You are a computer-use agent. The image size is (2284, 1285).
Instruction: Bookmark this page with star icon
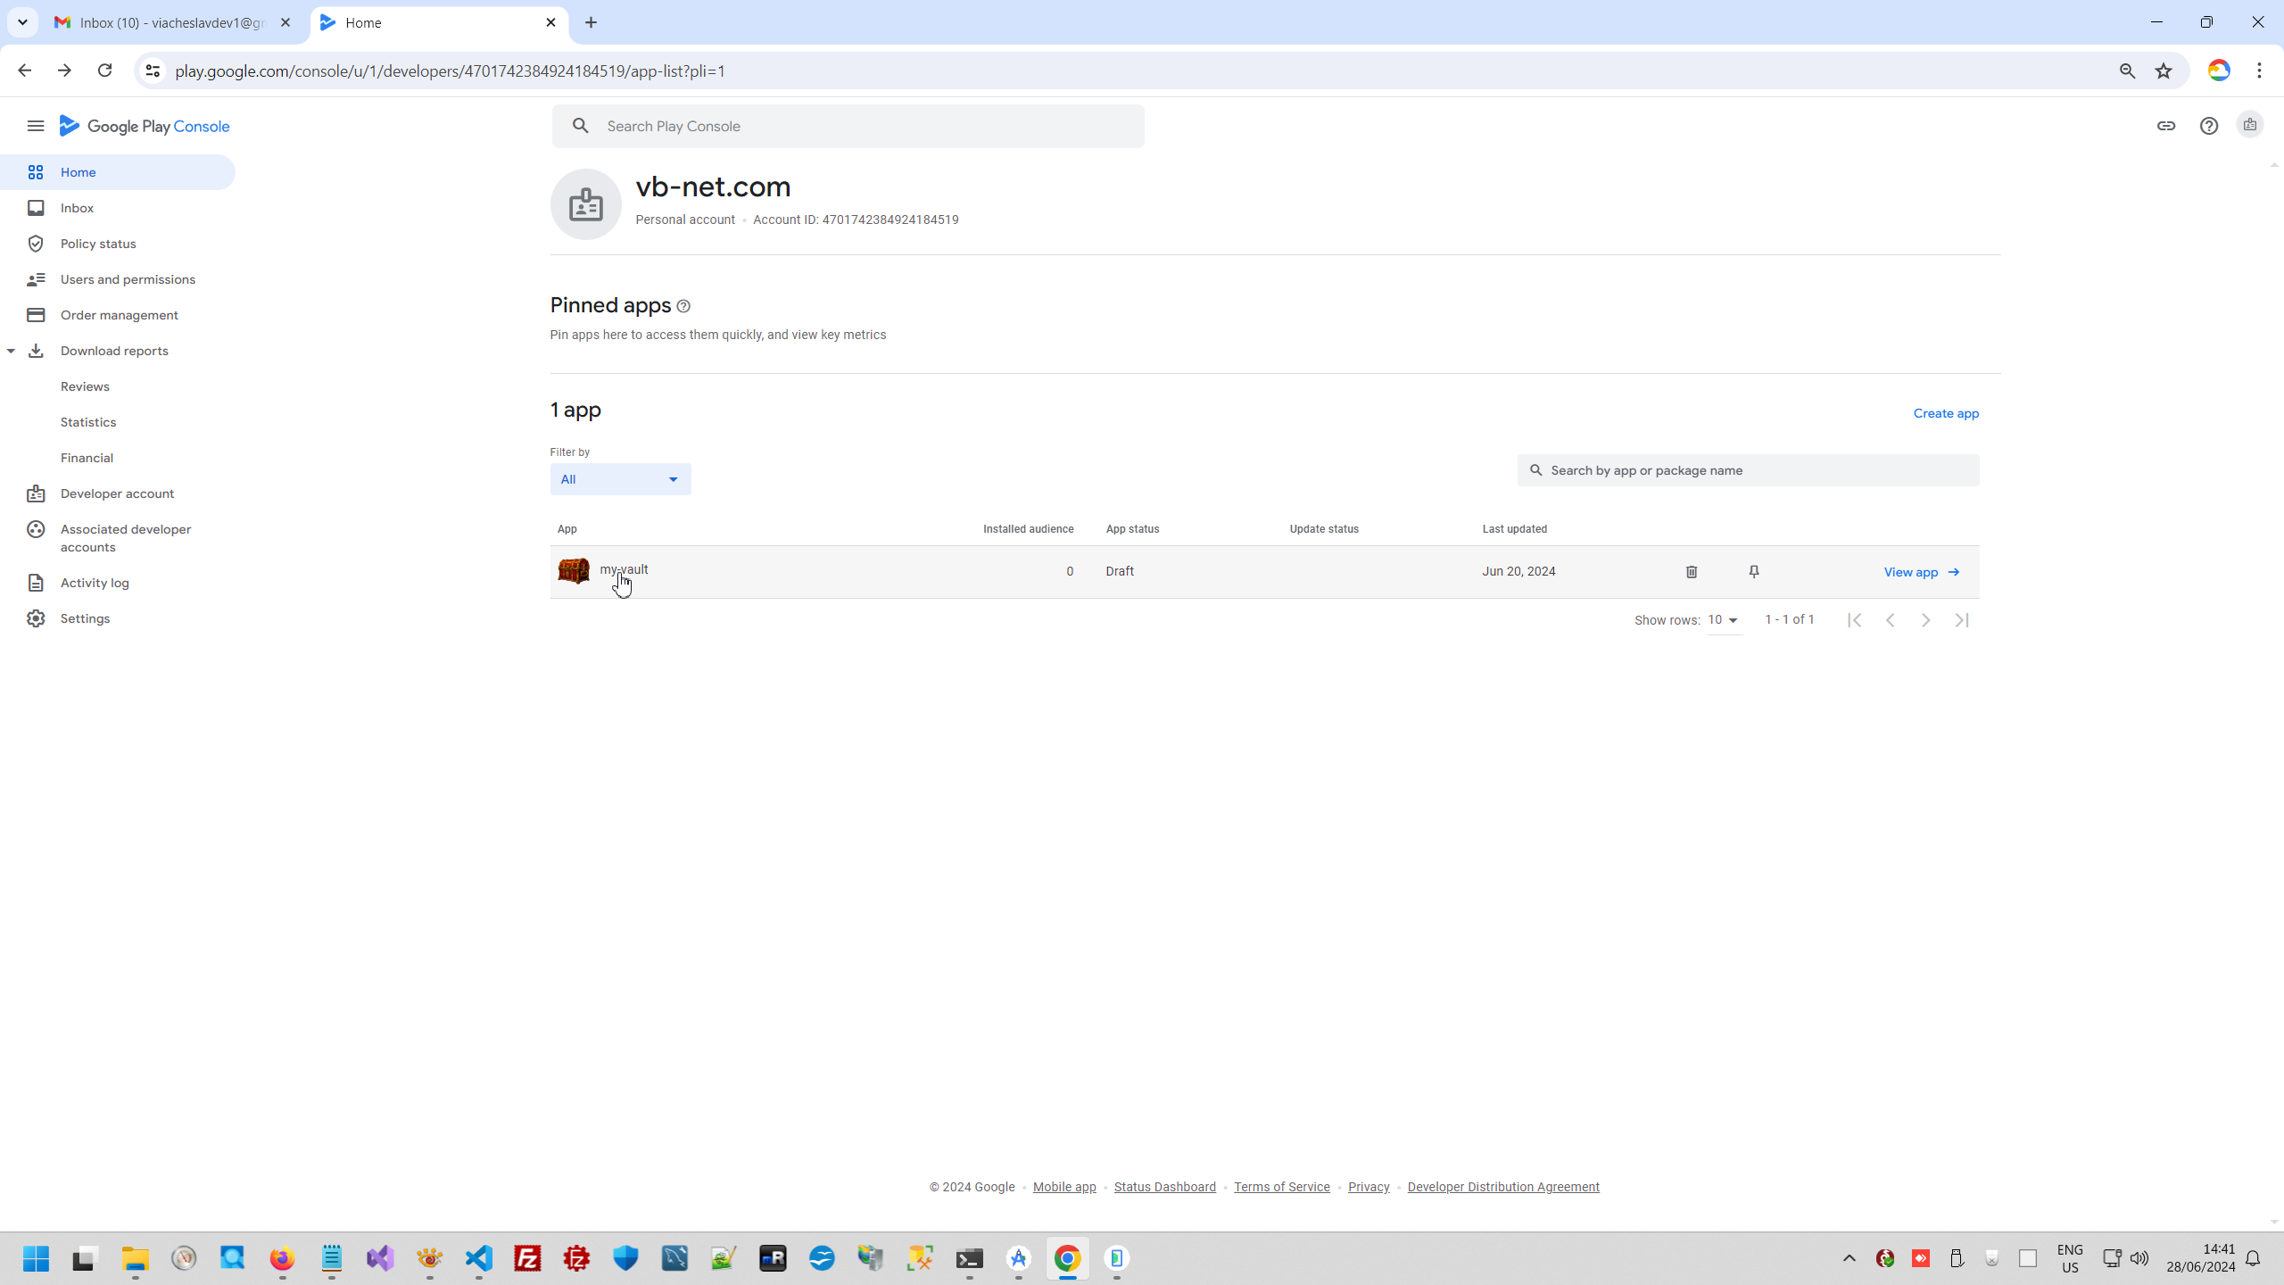2163,70
